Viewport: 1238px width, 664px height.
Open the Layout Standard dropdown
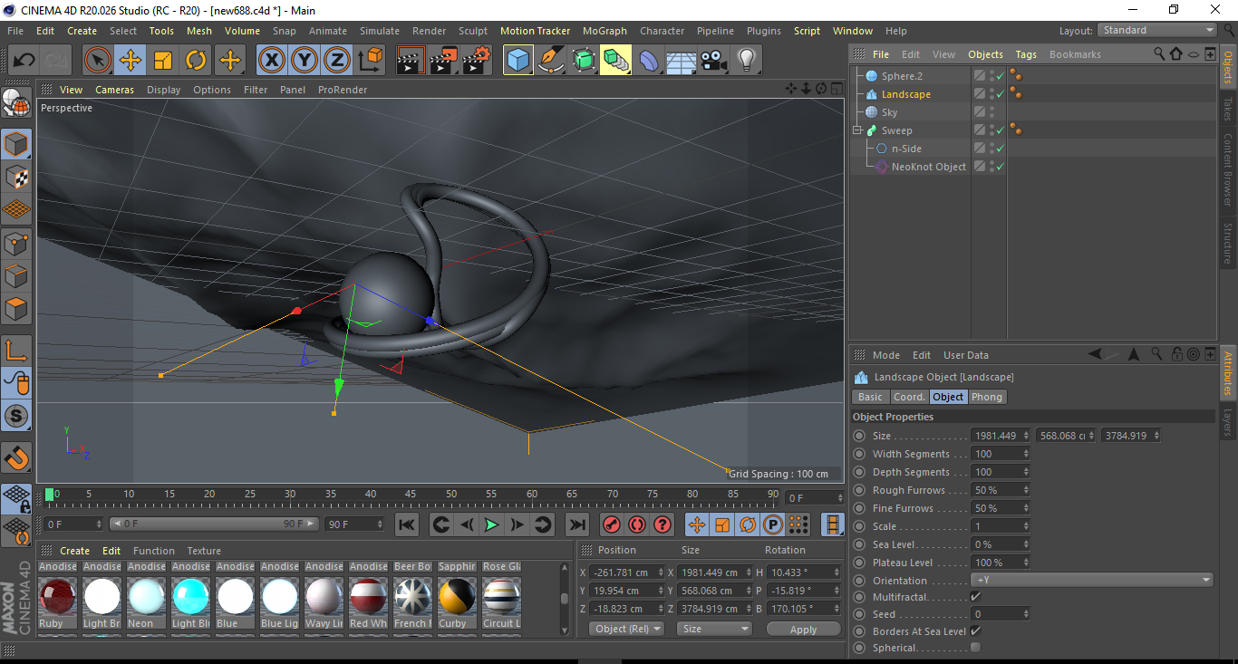pyautogui.click(x=1157, y=30)
